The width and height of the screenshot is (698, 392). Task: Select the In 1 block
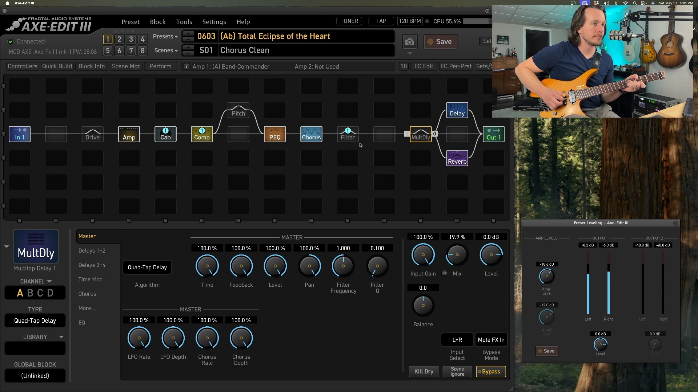click(20, 134)
